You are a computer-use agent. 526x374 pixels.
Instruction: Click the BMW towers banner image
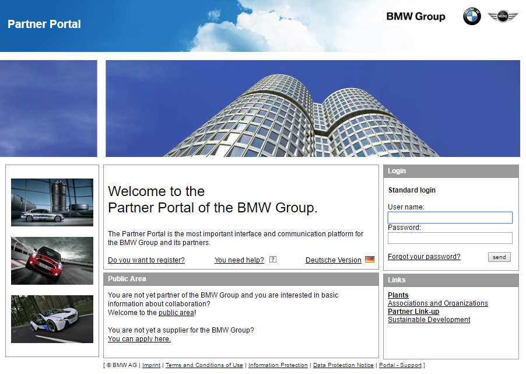point(313,109)
